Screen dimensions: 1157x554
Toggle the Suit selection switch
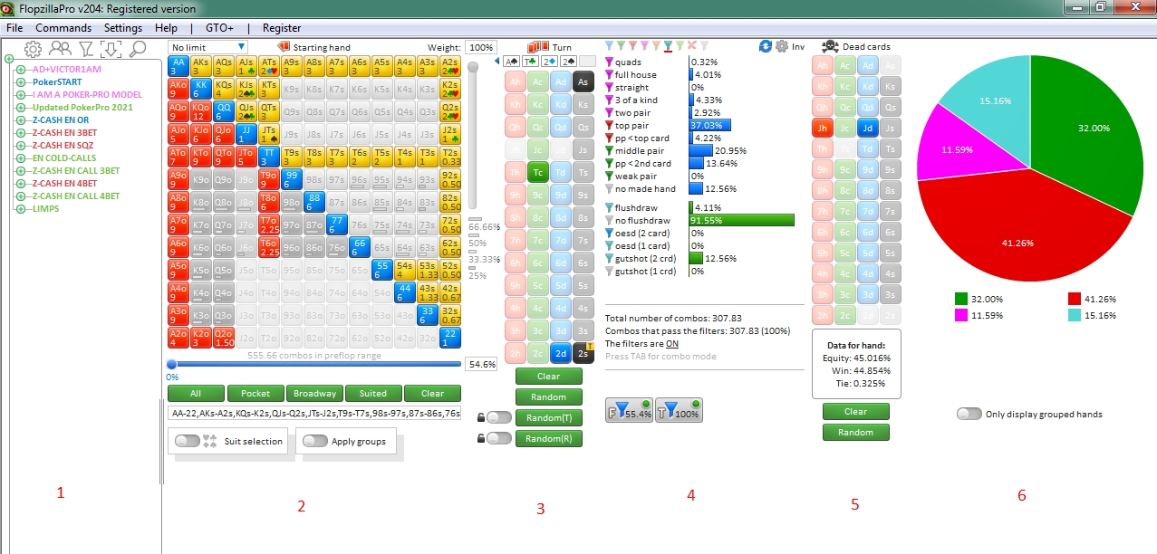(x=188, y=442)
